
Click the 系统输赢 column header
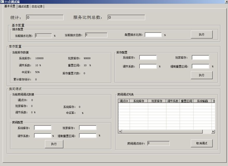pyautogui.click(x=202, y=101)
